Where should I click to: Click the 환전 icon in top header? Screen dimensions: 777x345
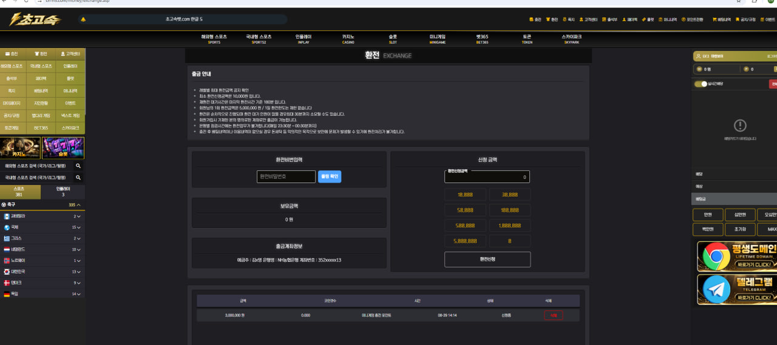548,19
